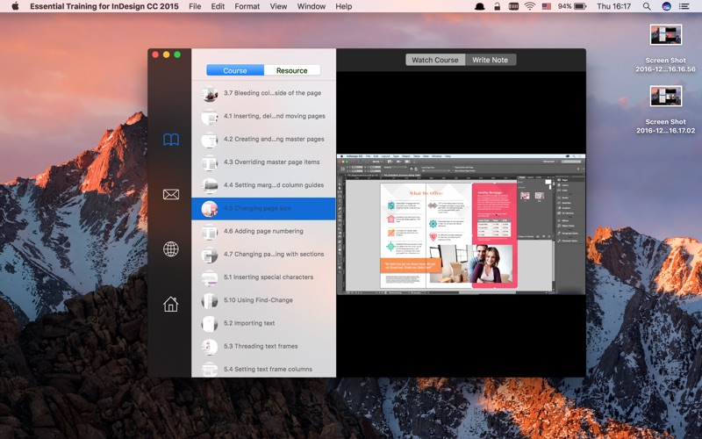Click thumbnail icon for lesson 5.3

(x=210, y=347)
